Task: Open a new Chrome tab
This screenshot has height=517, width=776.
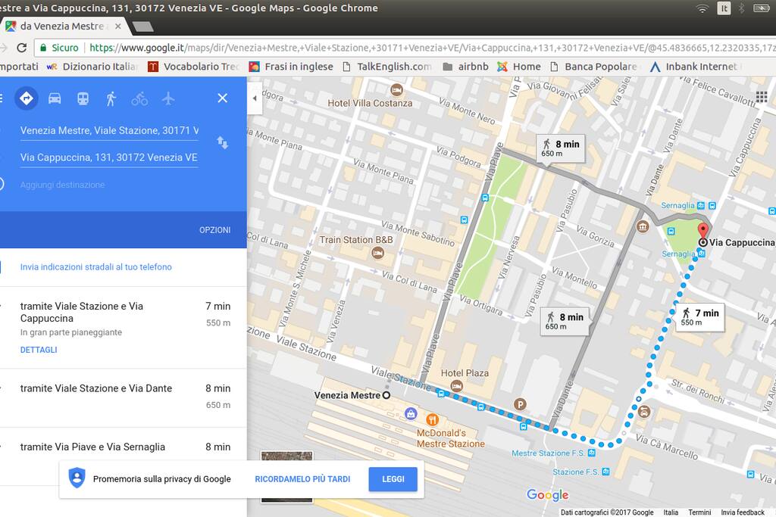Action: tap(143, 26)
